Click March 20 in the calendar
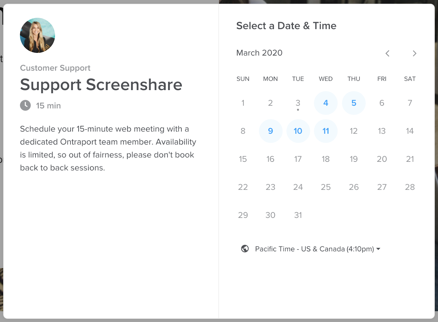Viewport: 438px width, 322px height. pyautogui.click(x=382, y=159)
